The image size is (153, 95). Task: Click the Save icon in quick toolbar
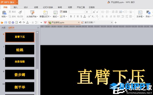point(6,23)
